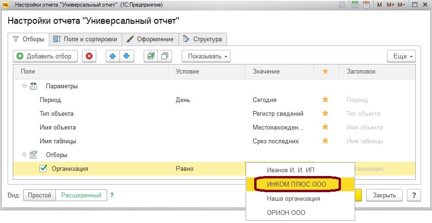Click the uncheck all filters icon

165,56
